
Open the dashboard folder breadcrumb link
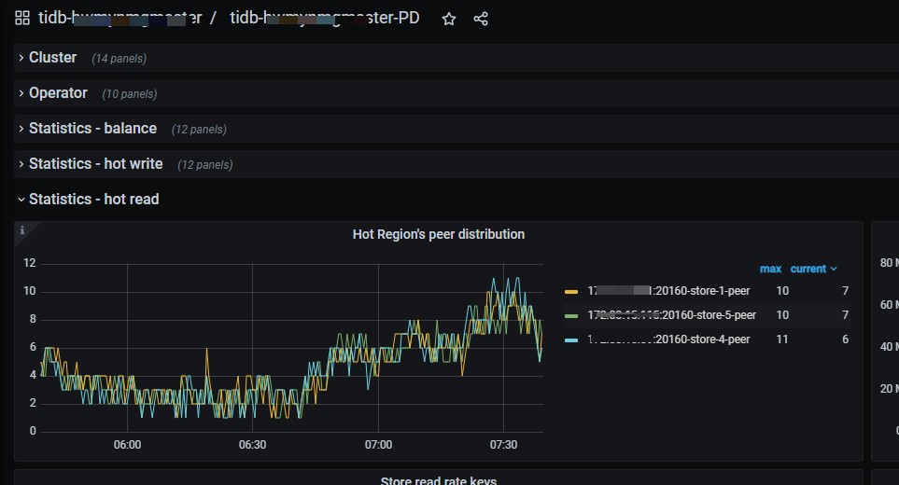click(x=119, y=19)
